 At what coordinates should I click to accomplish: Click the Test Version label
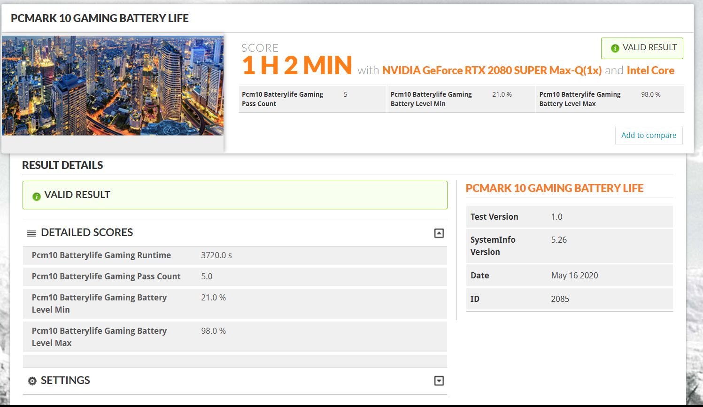[494, 217]
